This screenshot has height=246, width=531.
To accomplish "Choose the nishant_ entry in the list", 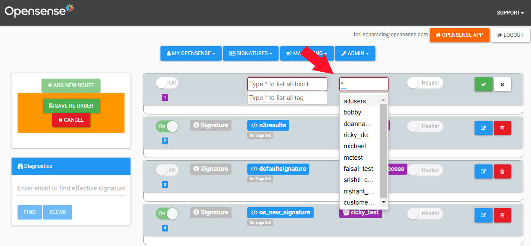I will (x=359, y=191).
